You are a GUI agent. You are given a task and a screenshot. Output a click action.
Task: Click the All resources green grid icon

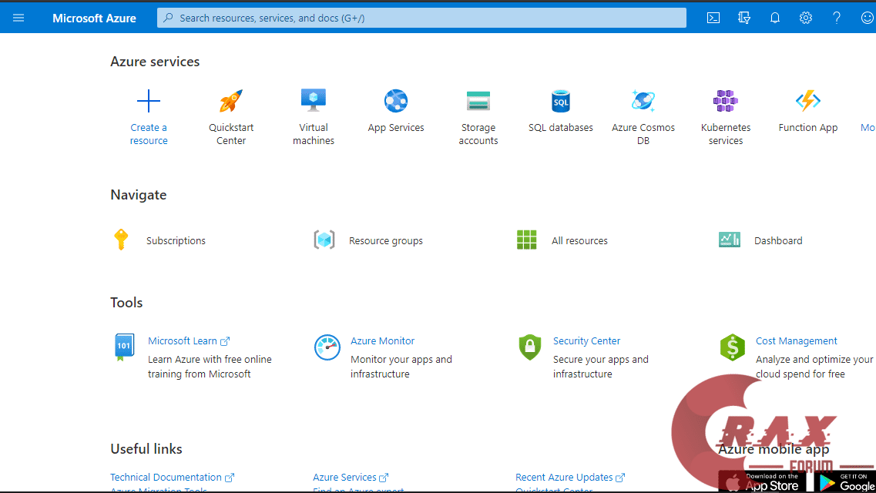(x=526, y=240)
